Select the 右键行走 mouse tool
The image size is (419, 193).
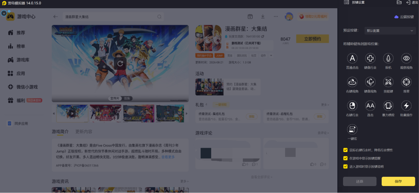(x=352, y=106)
